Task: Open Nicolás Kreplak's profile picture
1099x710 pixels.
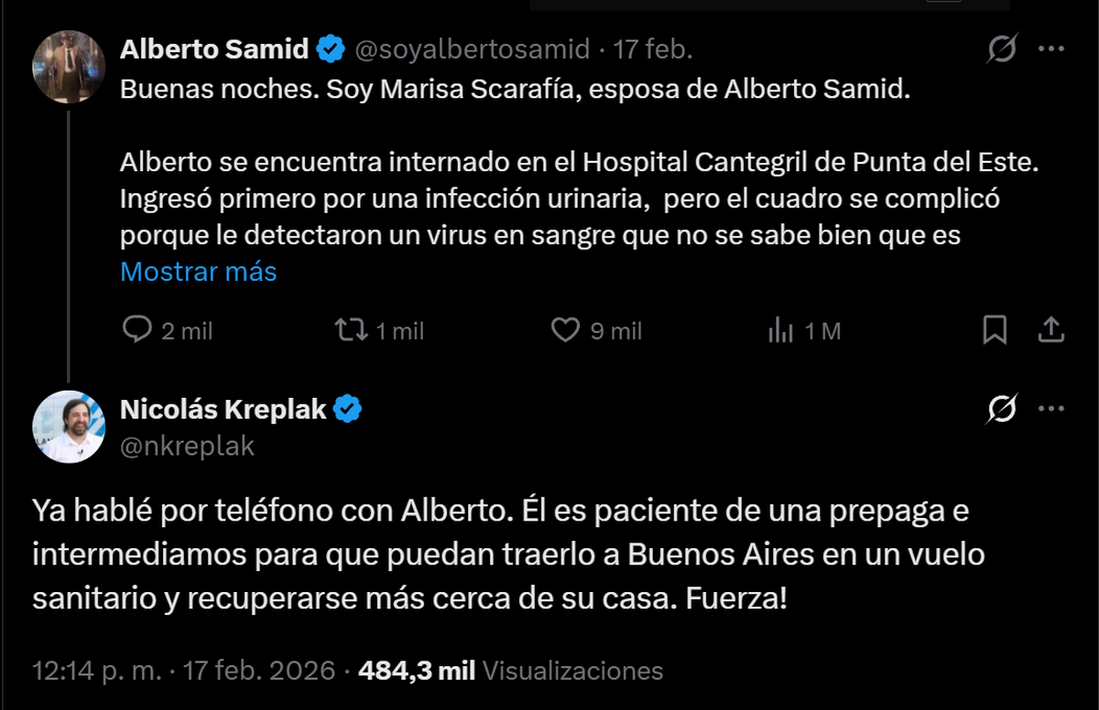Action: [70, 427]
